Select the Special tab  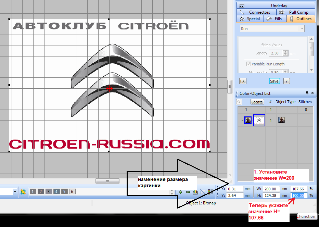click(x=250, y=19)
